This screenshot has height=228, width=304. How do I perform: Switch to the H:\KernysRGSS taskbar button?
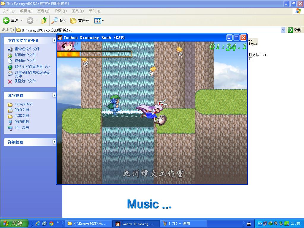click(88, 224)
